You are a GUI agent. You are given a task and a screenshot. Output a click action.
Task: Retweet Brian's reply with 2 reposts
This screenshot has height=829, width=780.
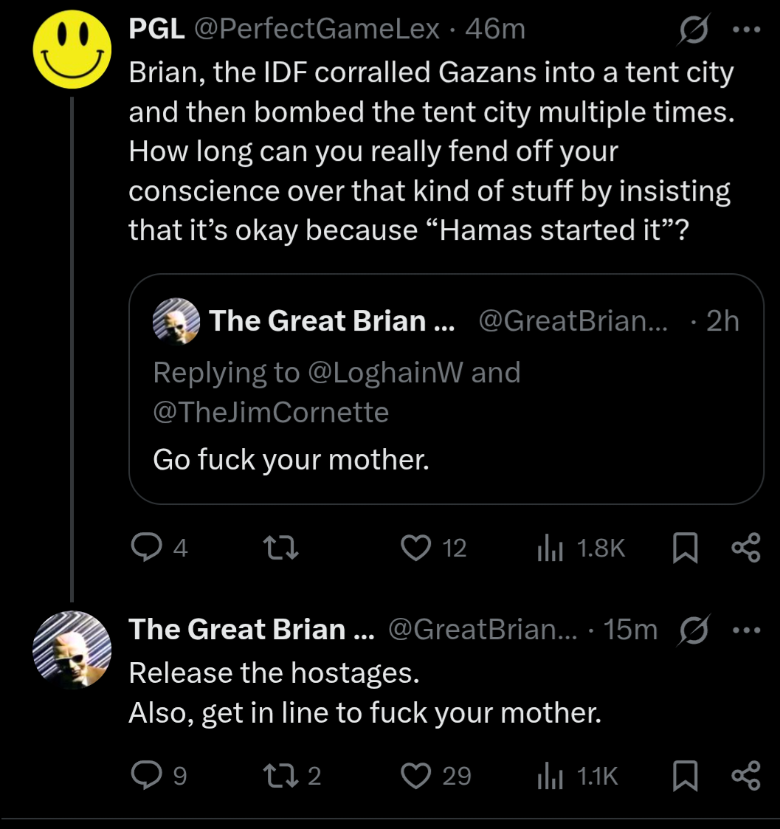pyautogui.click(x=281, y=775)
